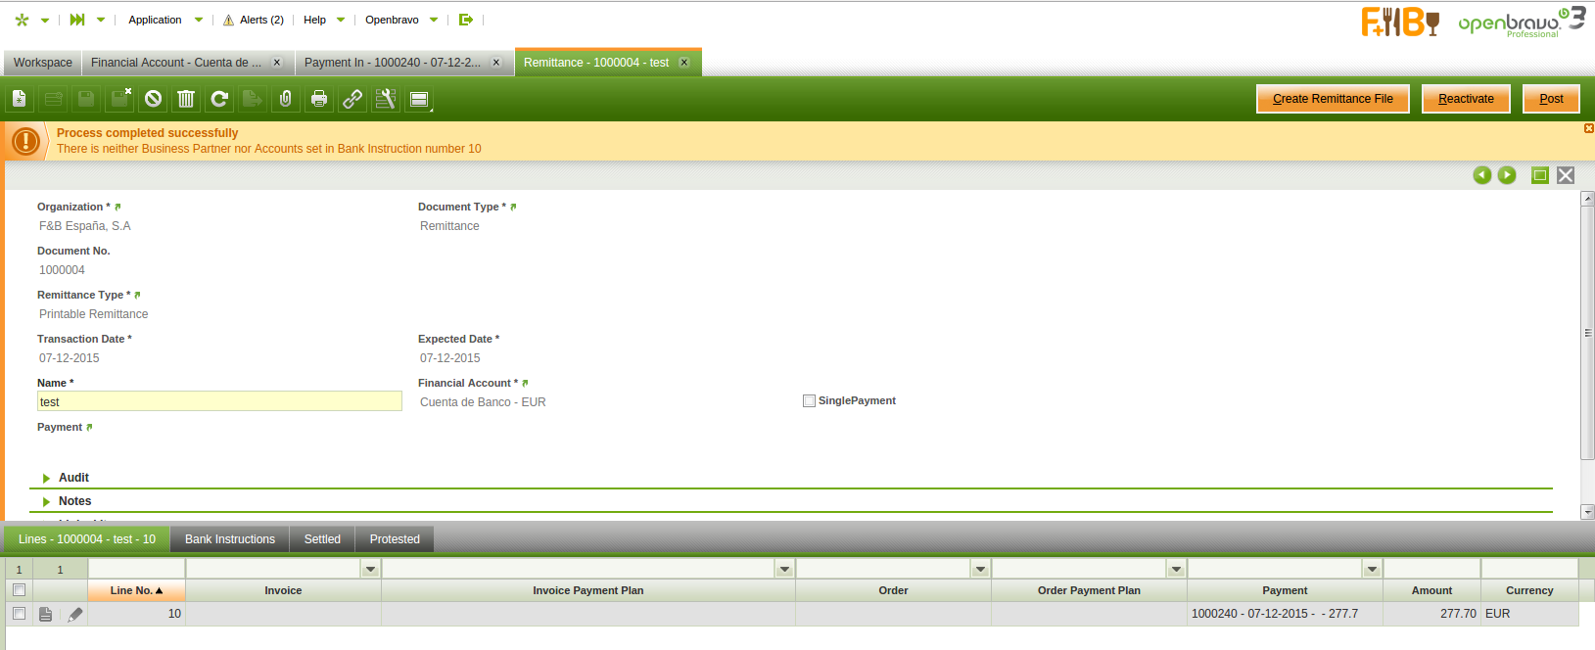
Task: Click into the Name text field
Action: click(219, 401)
